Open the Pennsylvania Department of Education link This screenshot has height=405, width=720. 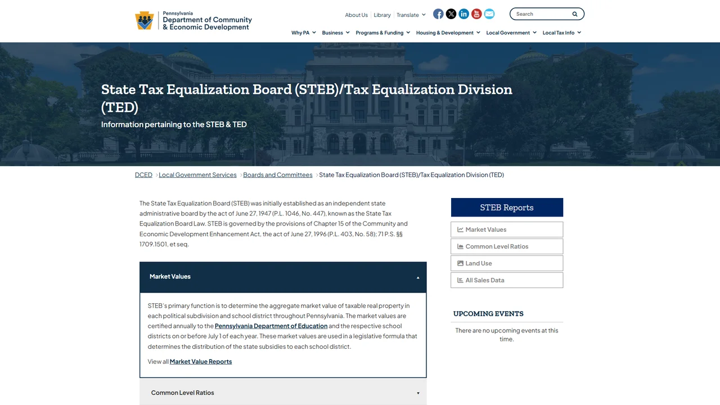(271, 326)
